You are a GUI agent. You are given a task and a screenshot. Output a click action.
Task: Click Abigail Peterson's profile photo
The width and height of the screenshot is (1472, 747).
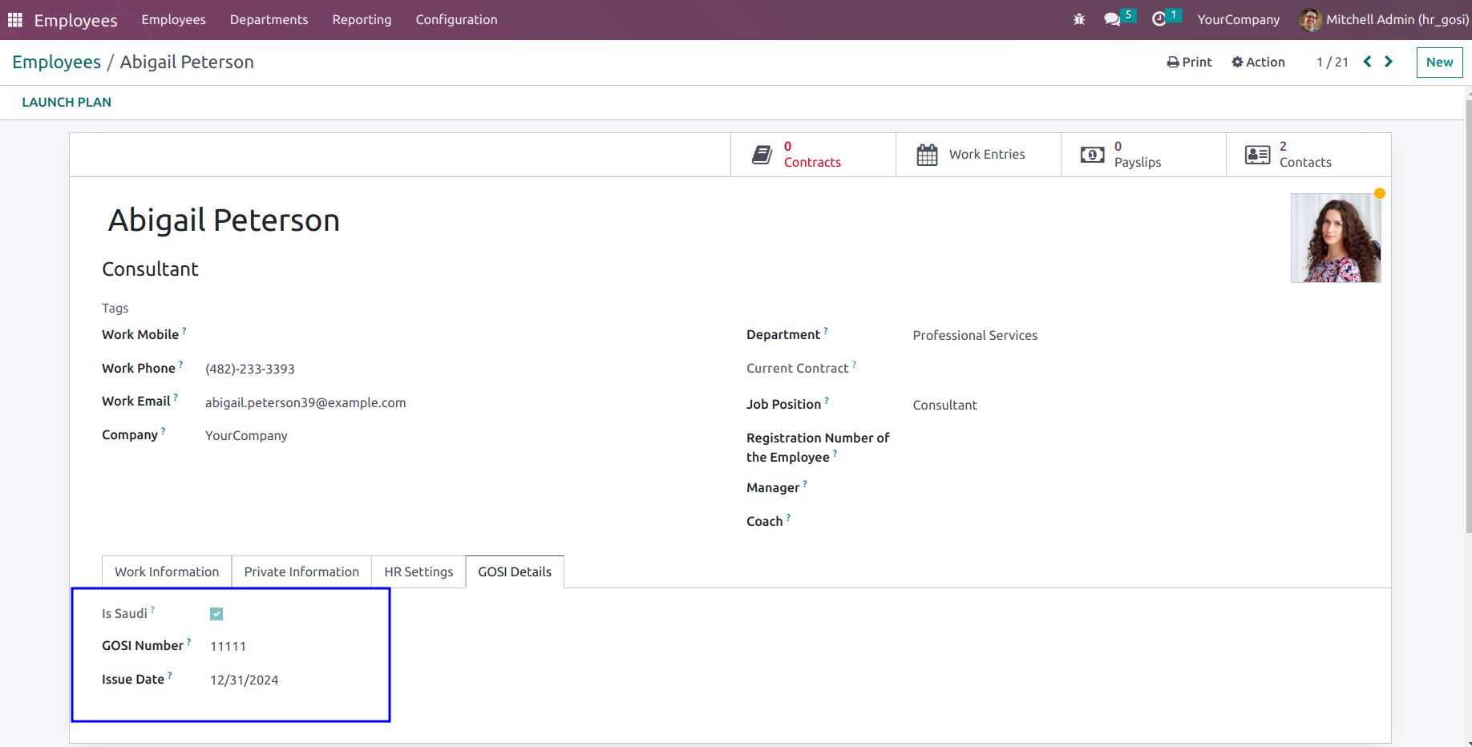coord(1336,238)
